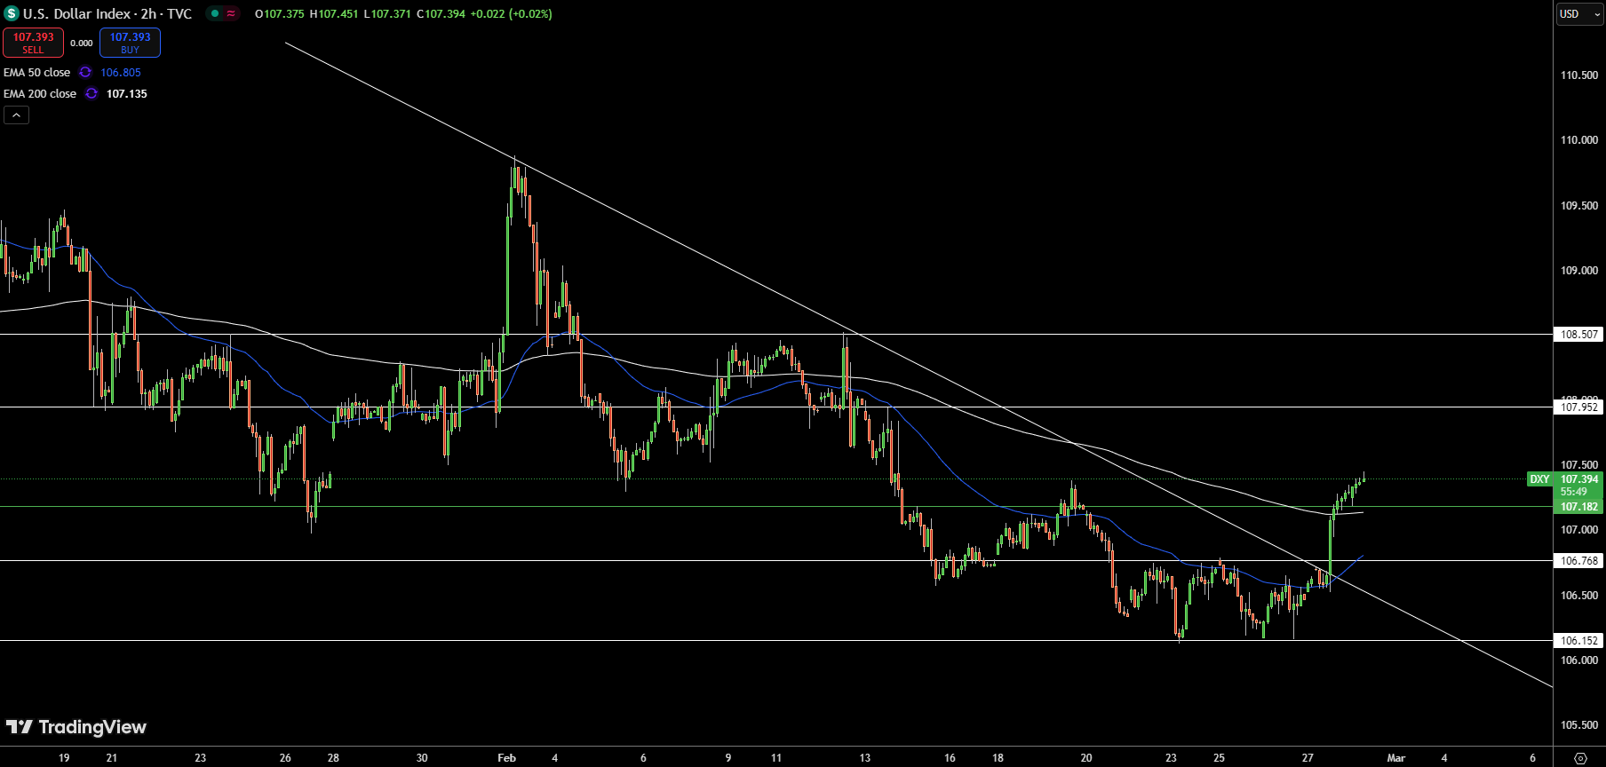The width and height of the screenshot is (1606, 767).
Task: Open chart settings gear at axis corner
Action: 1580,758
